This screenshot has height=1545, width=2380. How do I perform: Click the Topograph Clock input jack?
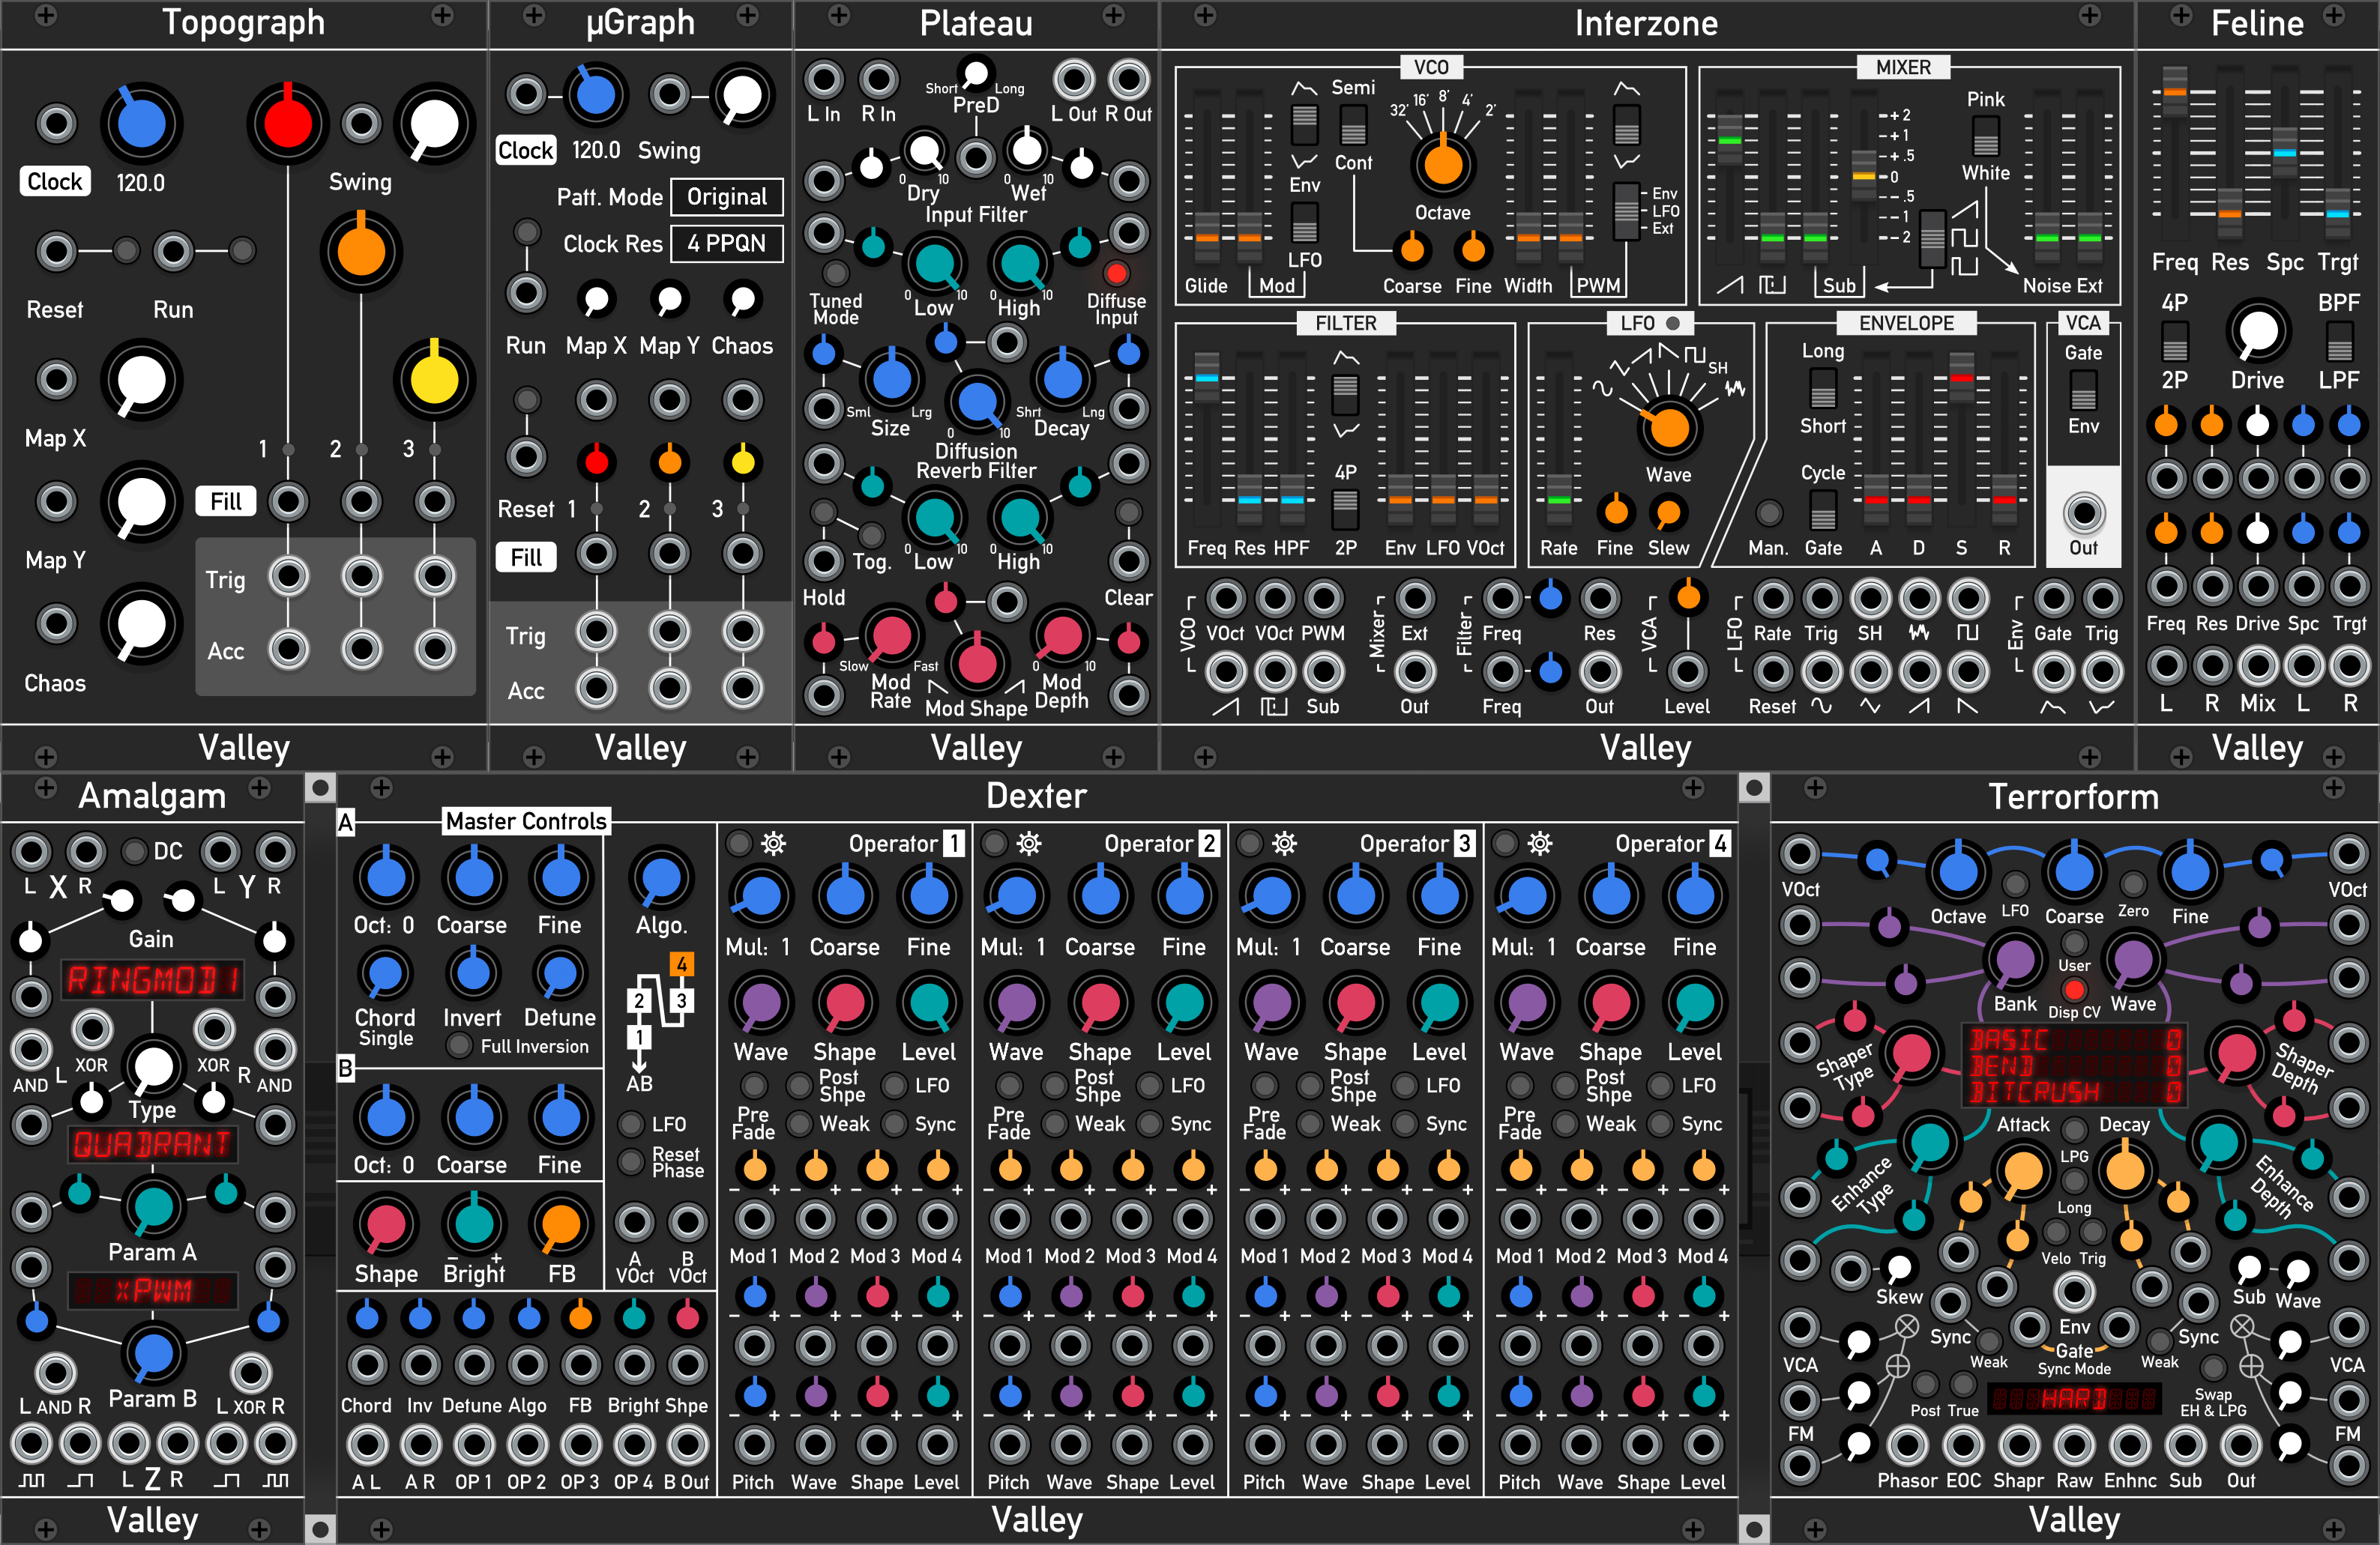(56, 124)
